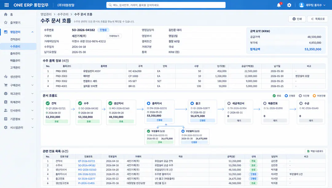Click the 인쇄 print button
This screenshot has width=332, height=188.
click(297, 19)
